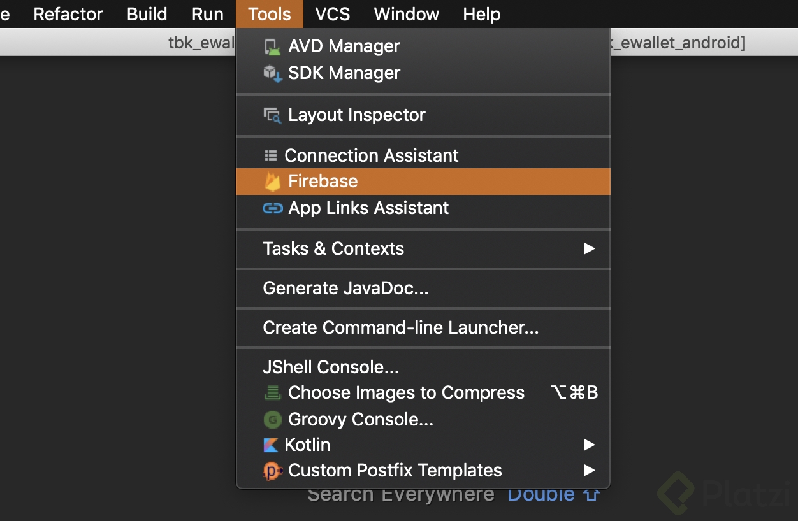Viewport: 798px width, 521px height.
Task: Click the Choose Images to Compress icon
Action: (x=272, y=393)
